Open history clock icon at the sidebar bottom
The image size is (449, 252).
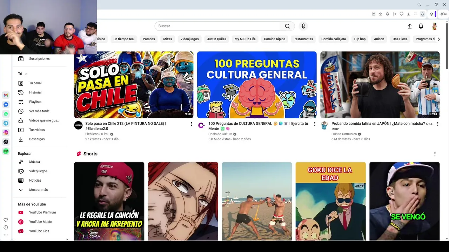(6, 227)
